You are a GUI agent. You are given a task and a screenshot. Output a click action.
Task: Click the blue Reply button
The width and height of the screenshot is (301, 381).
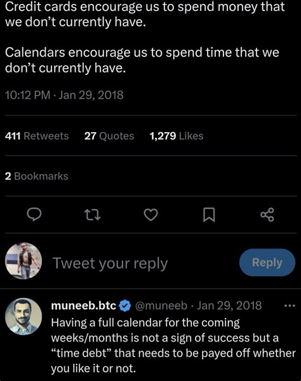267,262
